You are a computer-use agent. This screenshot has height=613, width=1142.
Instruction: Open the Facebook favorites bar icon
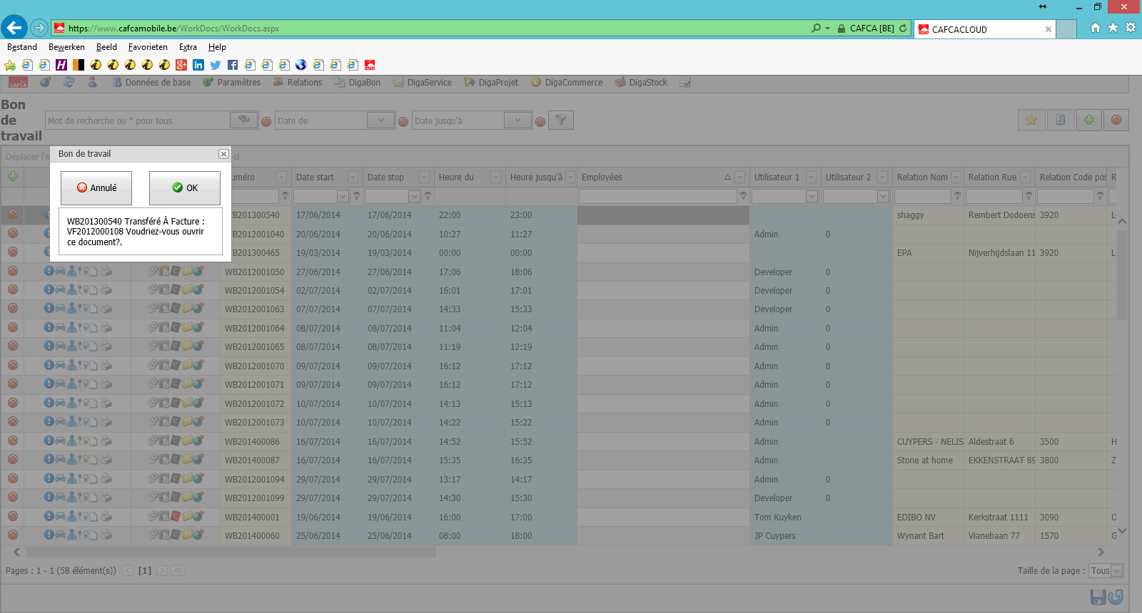click(233, 65)
